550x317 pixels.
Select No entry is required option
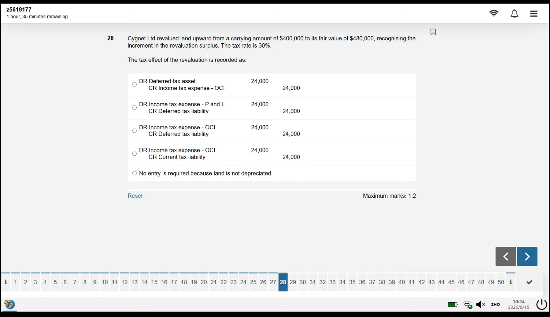[x=135, y=173]
